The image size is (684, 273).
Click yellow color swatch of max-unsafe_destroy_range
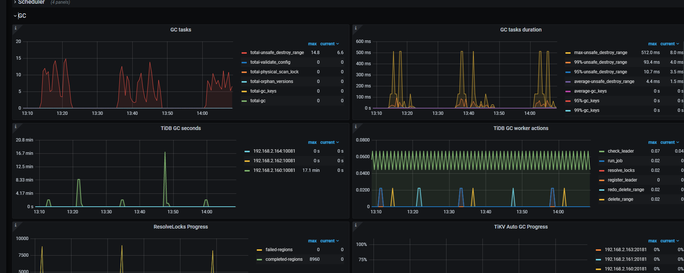pyautogui.click(x=568, y=53)
